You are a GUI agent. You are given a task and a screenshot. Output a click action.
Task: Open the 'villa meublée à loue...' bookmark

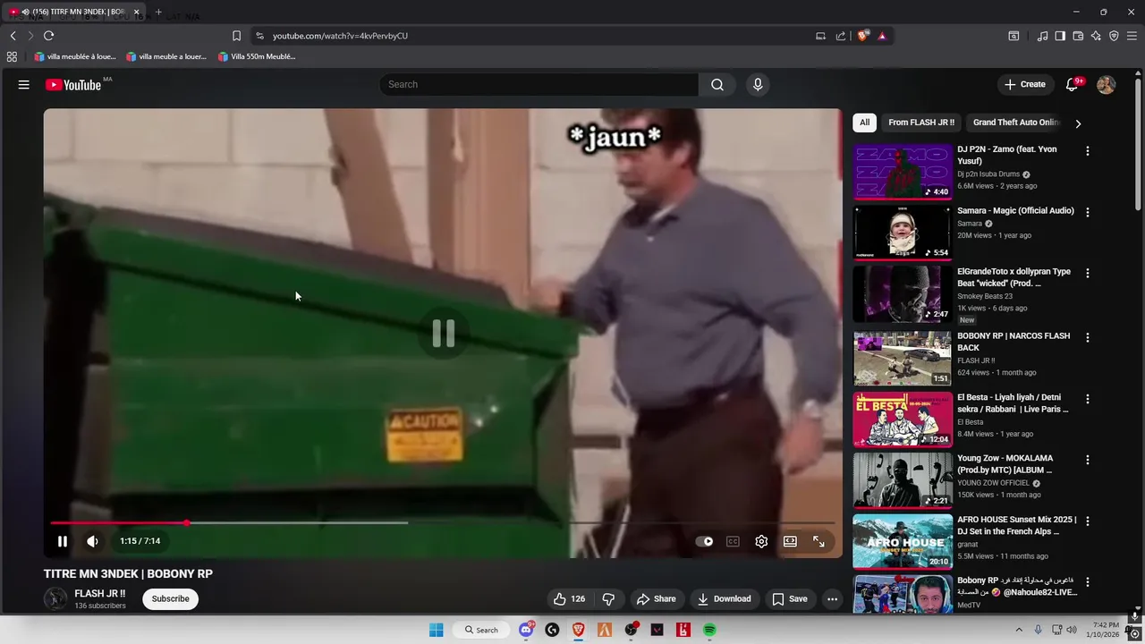[x=75, y=56]
